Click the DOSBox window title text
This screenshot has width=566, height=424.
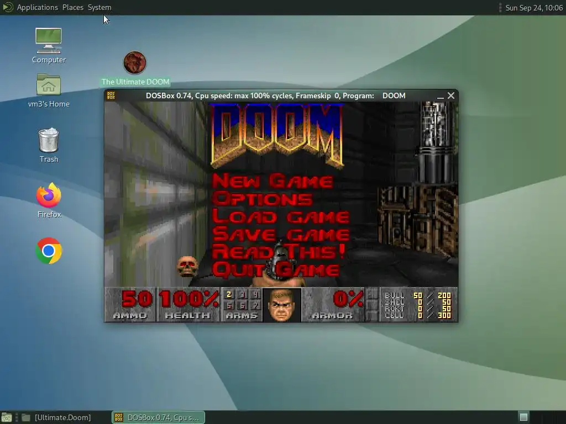[275, 96]
